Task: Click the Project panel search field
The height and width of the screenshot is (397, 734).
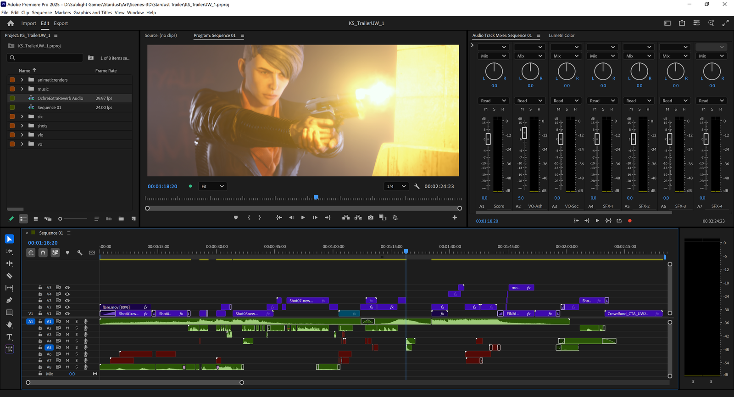Action: 45,58
